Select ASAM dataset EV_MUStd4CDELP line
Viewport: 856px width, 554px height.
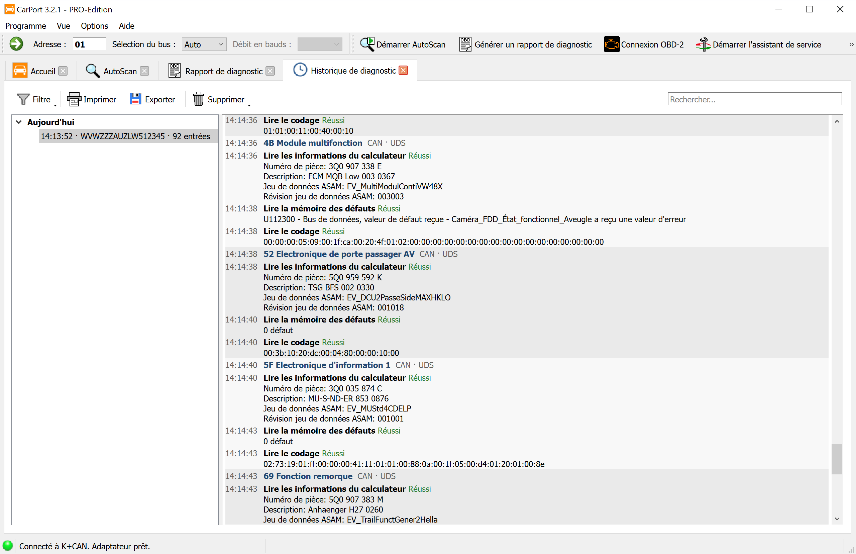(337, 409)
